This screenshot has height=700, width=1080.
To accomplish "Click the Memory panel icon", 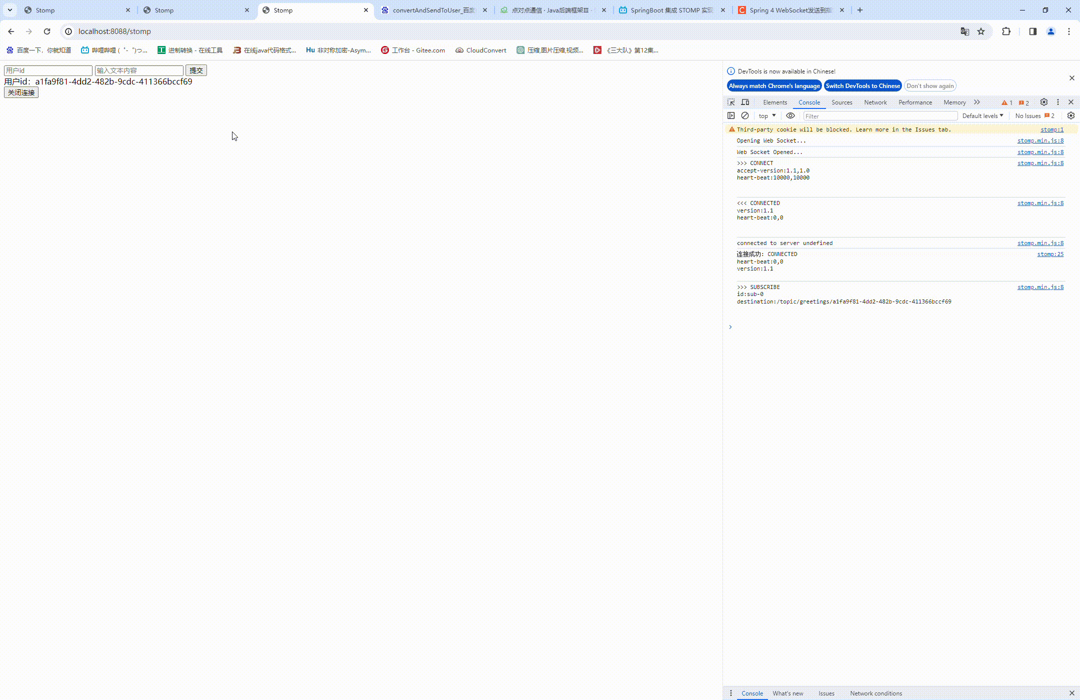I will (955, 101).
